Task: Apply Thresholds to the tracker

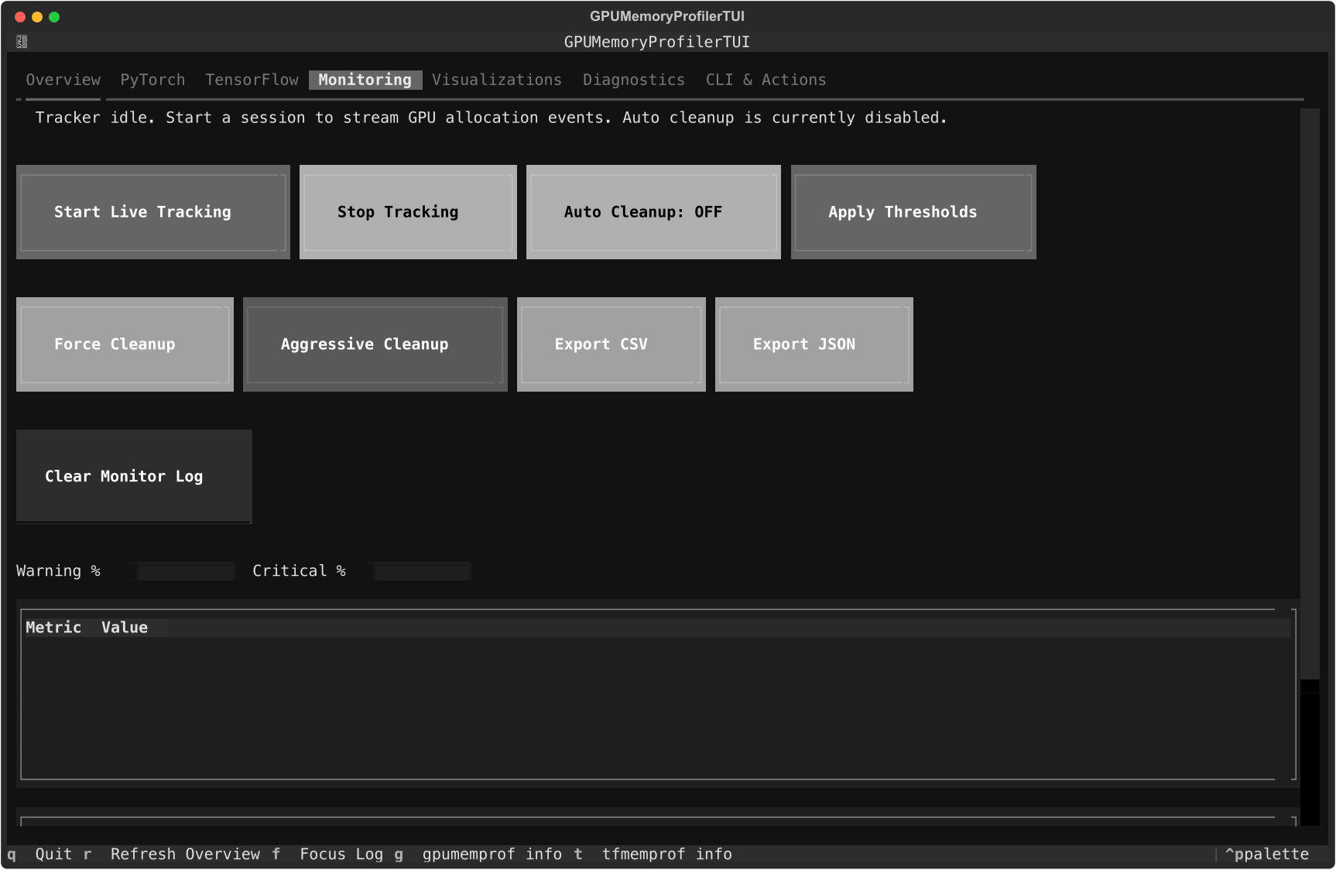Action: [913, 212]
